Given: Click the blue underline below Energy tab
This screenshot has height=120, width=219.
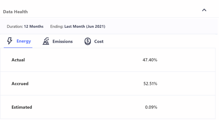Looking at the screenshot, I should pyautogui.click(x=18, y=48).
